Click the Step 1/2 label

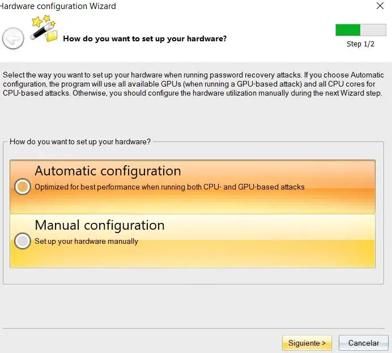360,44
